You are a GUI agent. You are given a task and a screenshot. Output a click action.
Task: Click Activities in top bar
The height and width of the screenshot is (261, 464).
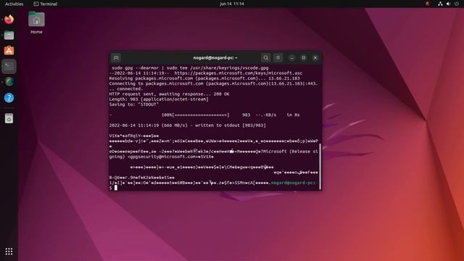pyautogui.click(x=14, y=4)
